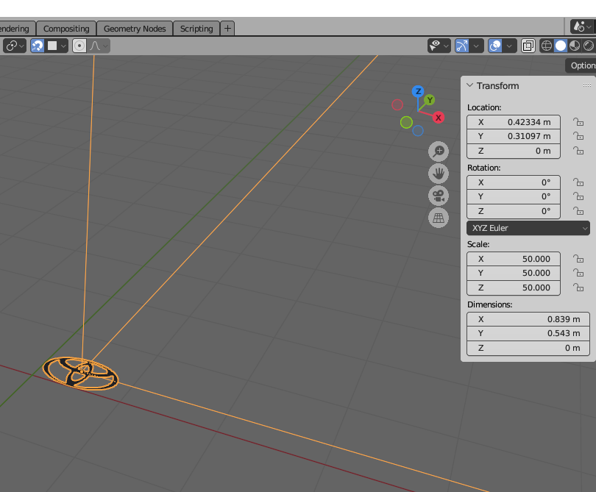Open the Scripting workspace tab
Image resolution: width=596 pixels, height=492 pixels.
[x=196, y=29]
